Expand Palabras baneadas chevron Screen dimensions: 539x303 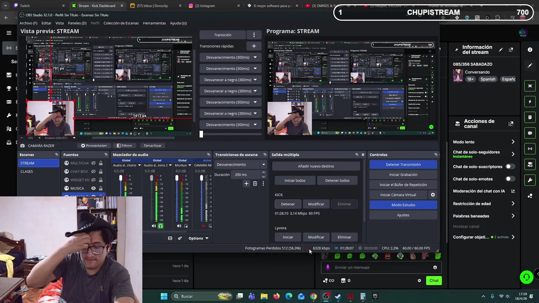[x=513, y=216]
